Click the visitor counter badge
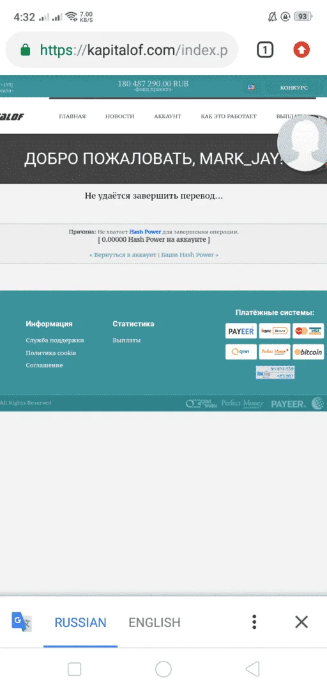 (275, 372)
